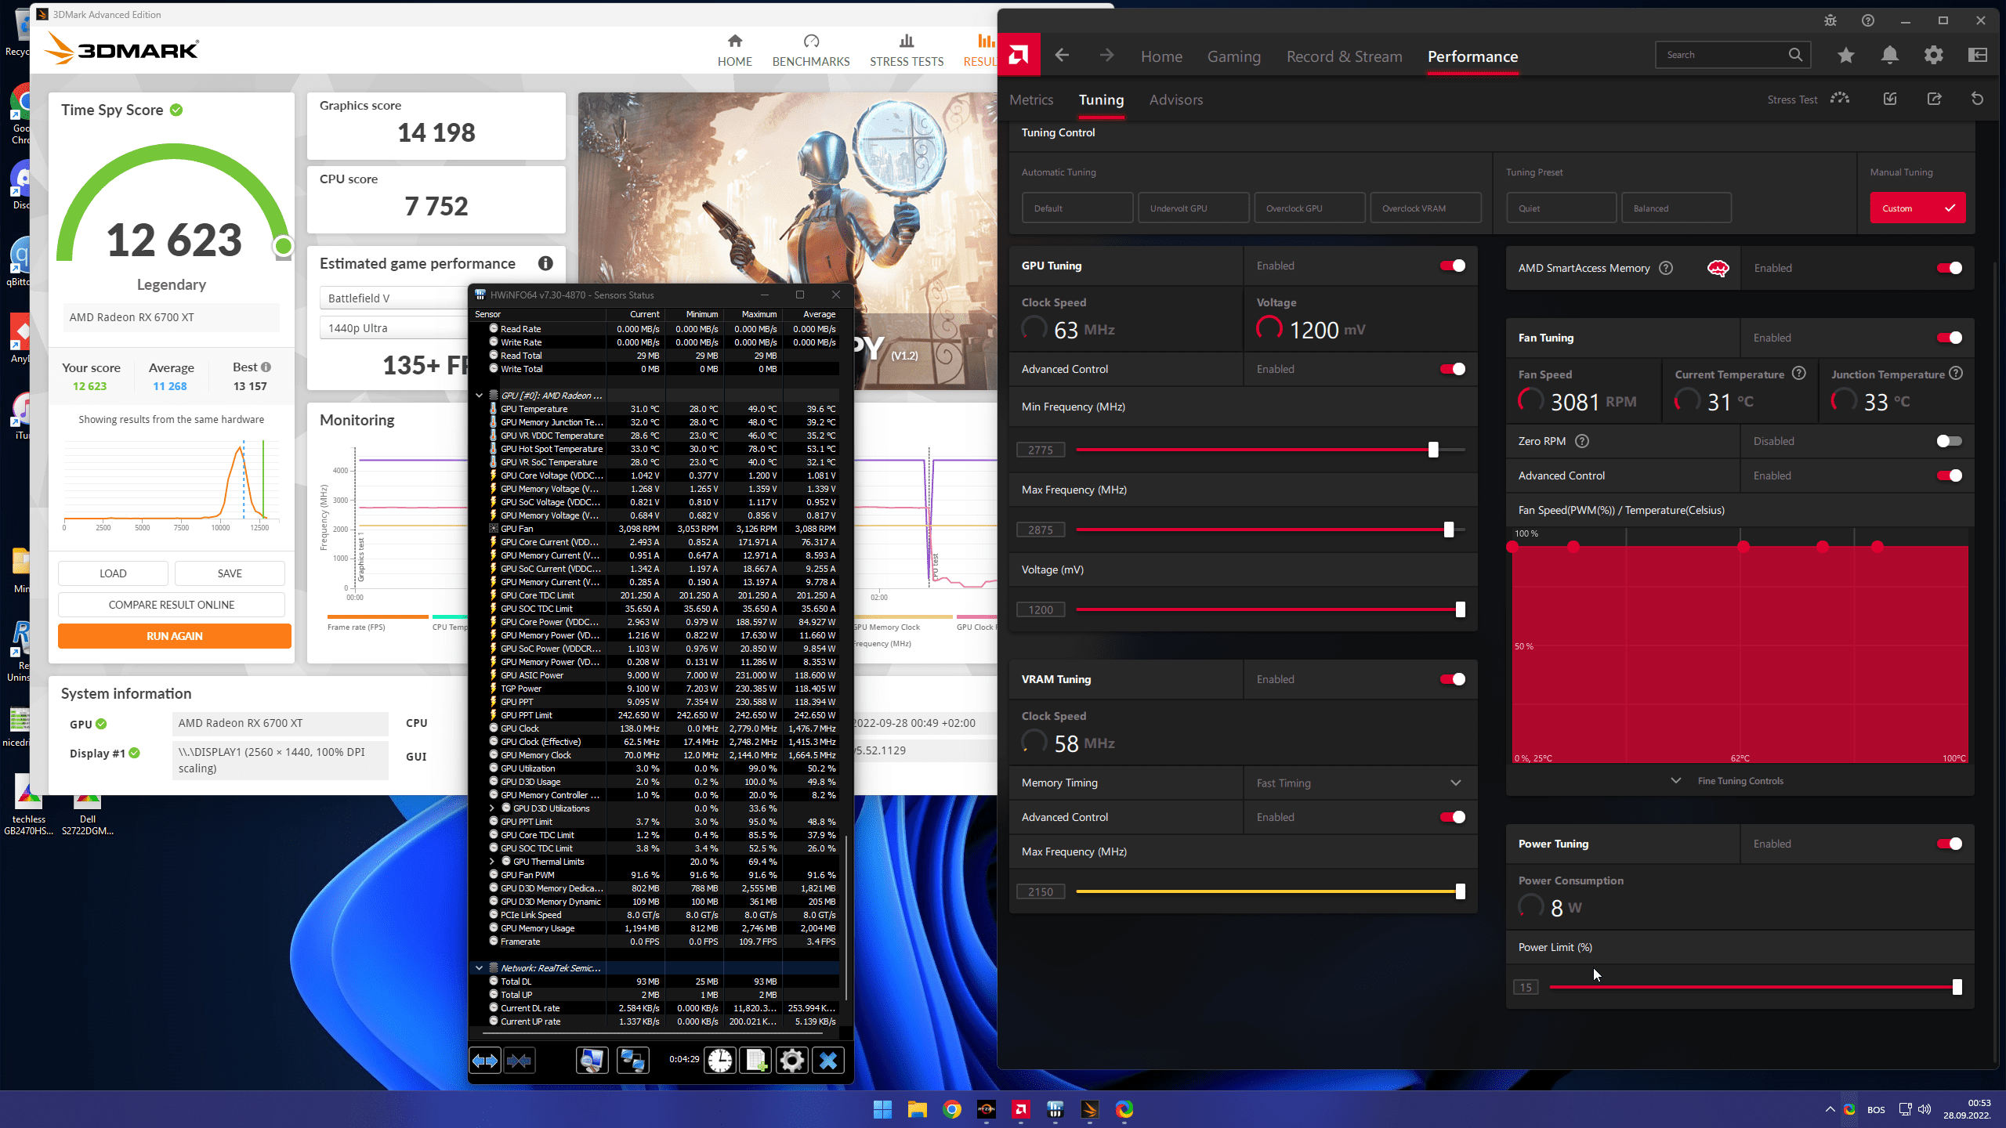Viewport: 2006px width, 1128px height.
Task: Open the Gaming tab
Action: 1233,56
